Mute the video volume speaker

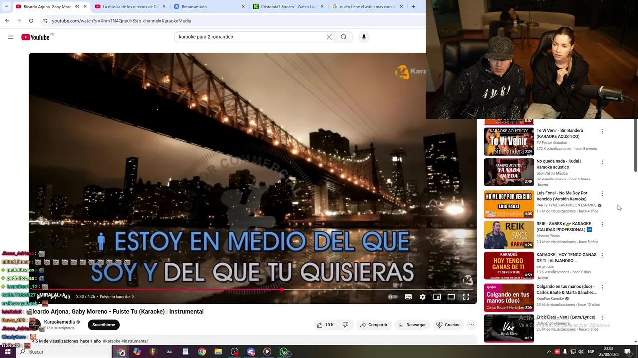[x=67, y=297]
